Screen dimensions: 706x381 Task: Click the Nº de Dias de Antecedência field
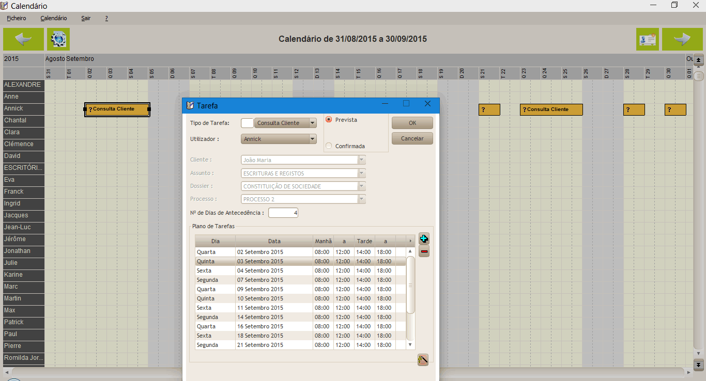coord(283,213)
